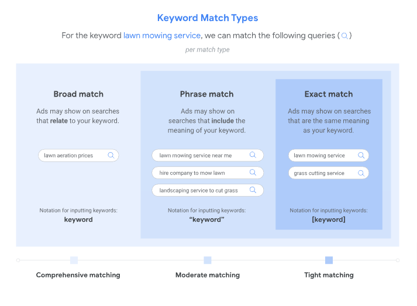Click magnifier in 'landscaping service to cut grass'
This screenshot has height=306, width=417.
point(253,190)
